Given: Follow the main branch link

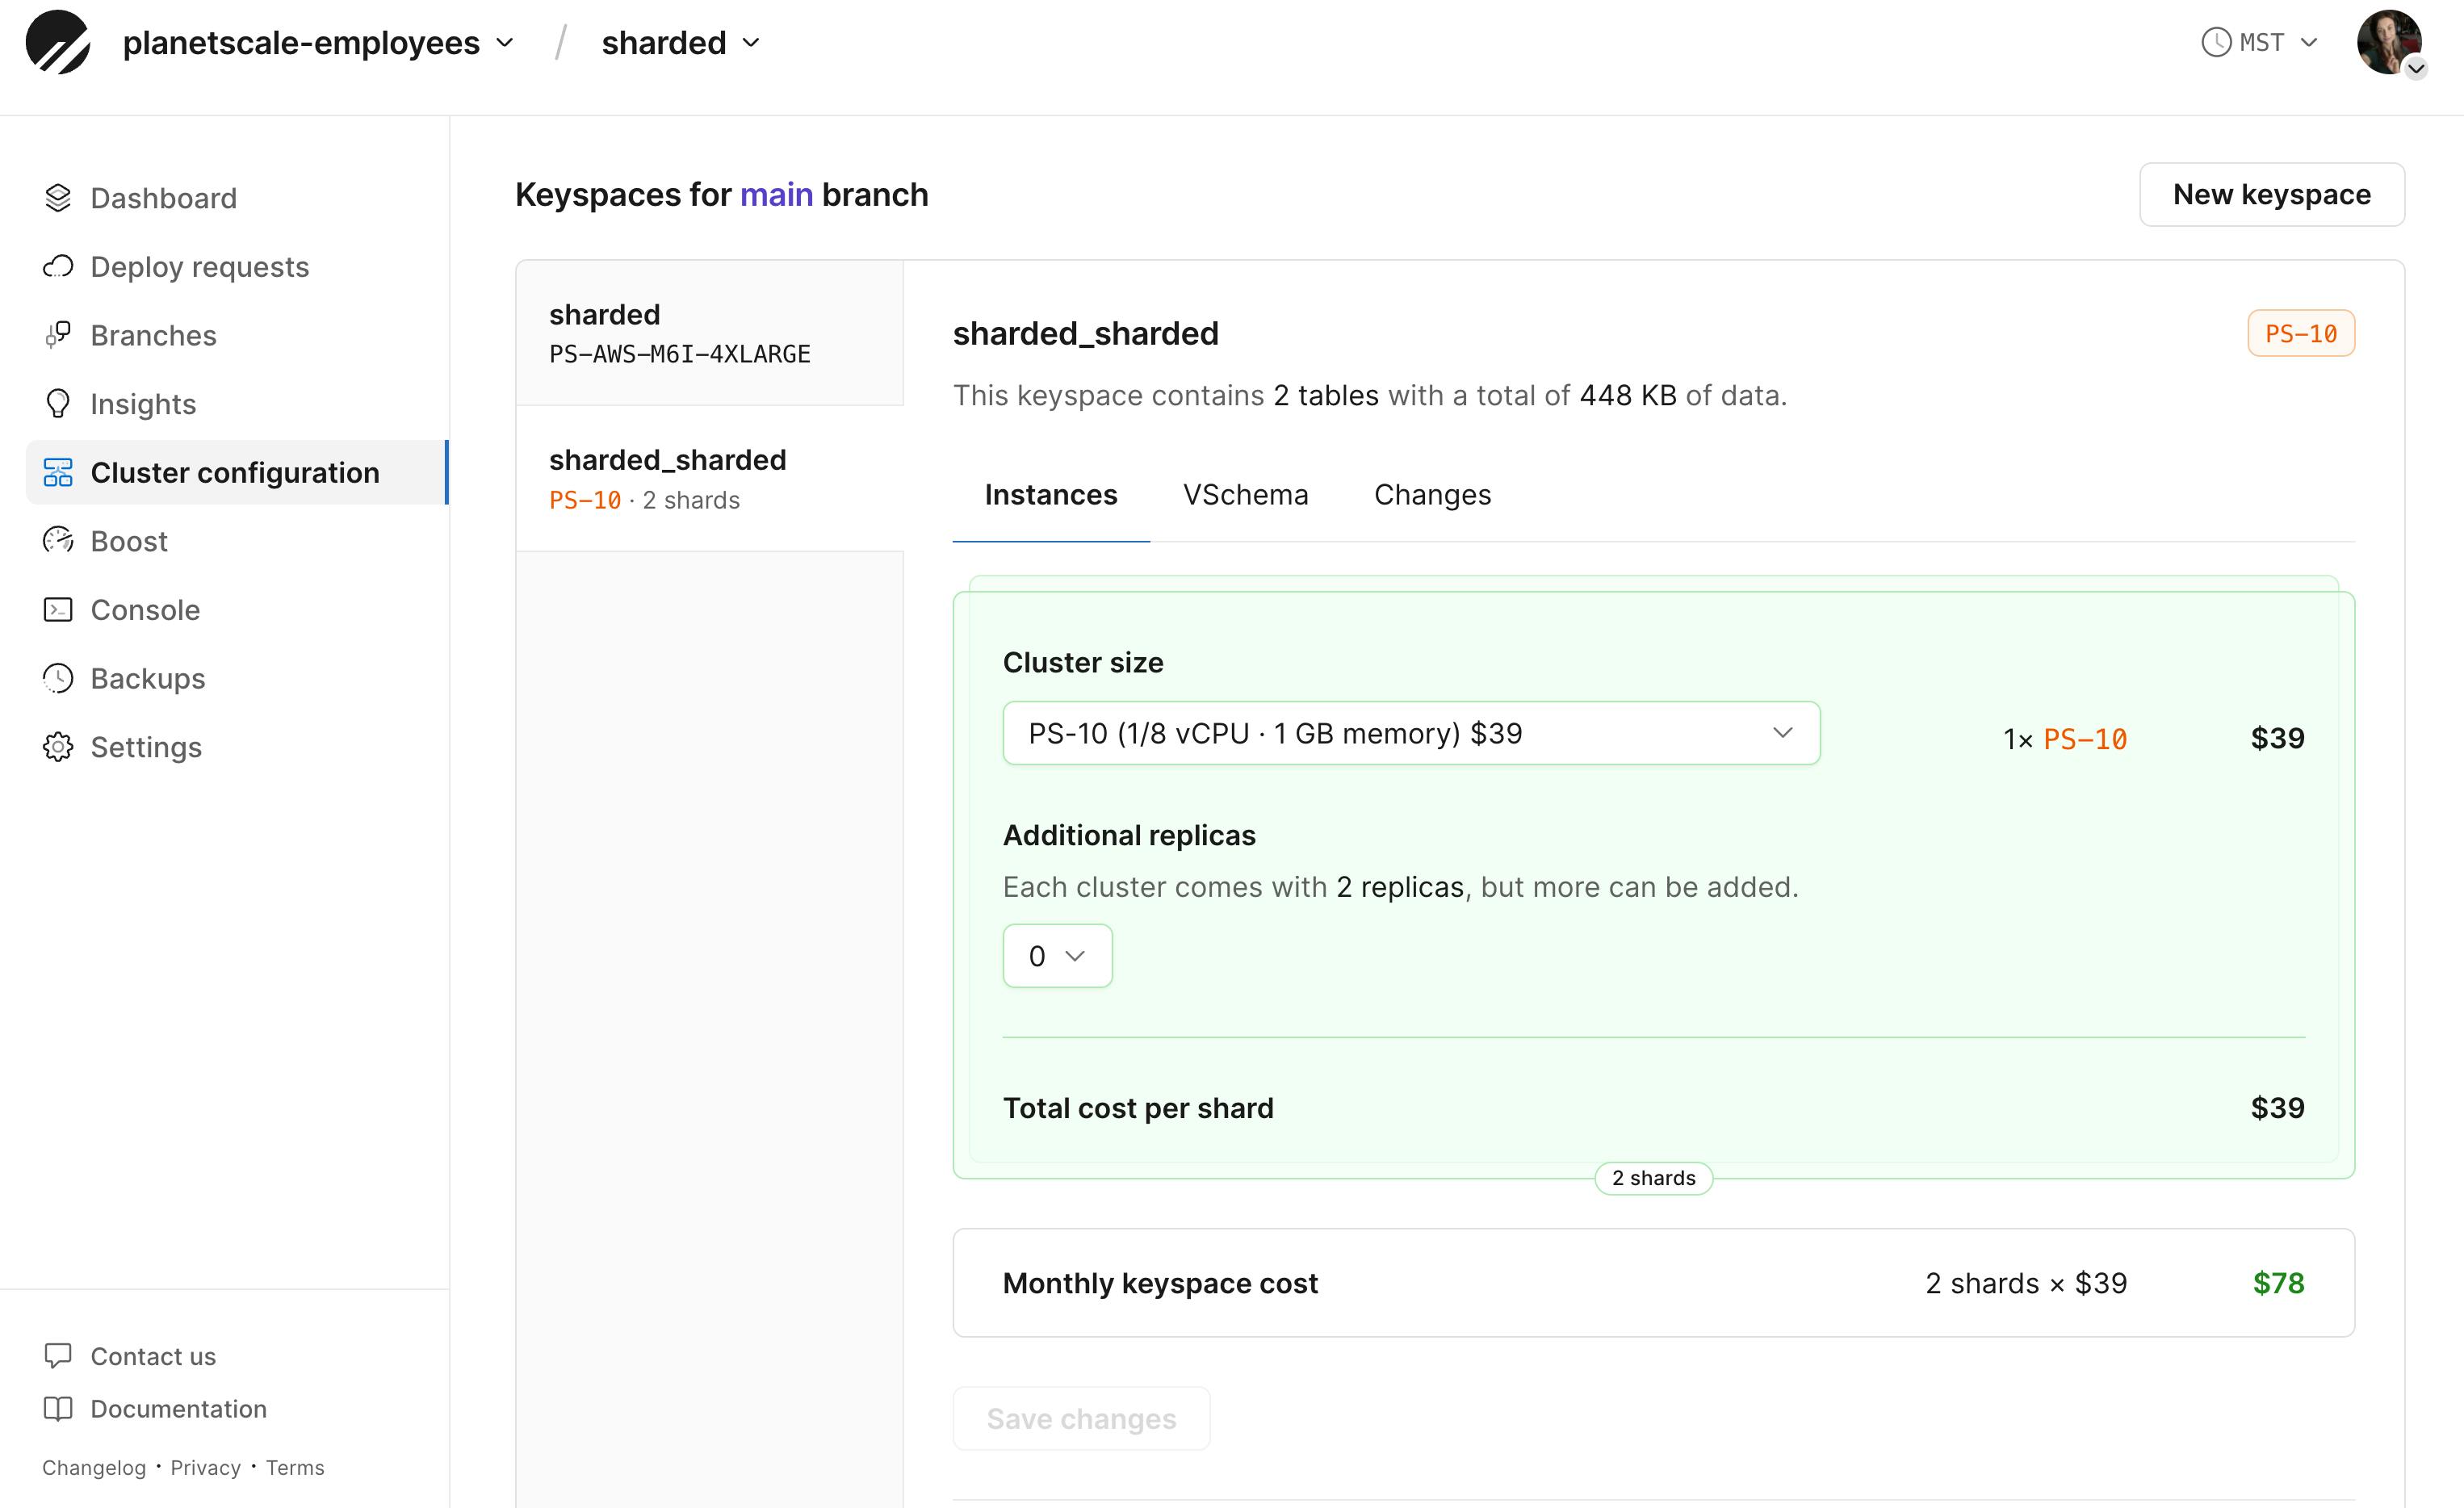Looking at the screenshot, I should click(x=776, y=194).
